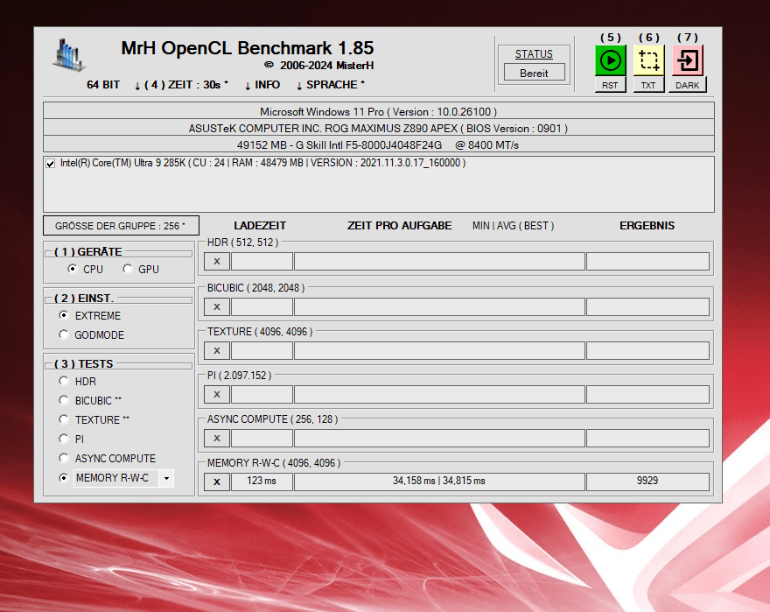The width and height of the screenshot is (770, 612).
Task: Click the 34,158 ms | 34,815 ms field
Action: tap(439, 482)
